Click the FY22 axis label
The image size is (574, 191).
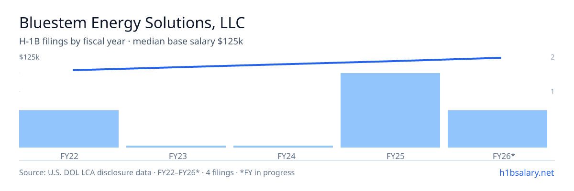(69, 156)
